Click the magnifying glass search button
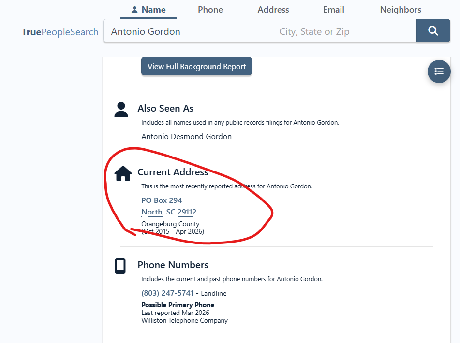Screen dimensions: 460x343 coord(433,31)
